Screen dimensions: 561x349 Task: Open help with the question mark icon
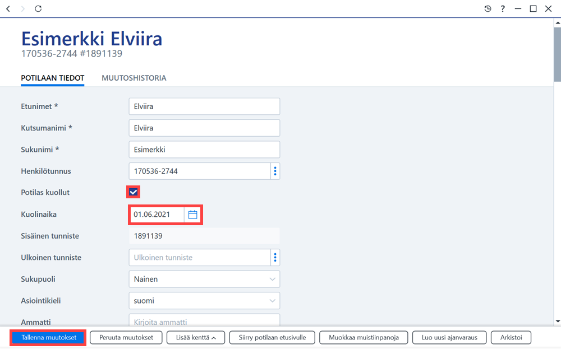point(503,8)
